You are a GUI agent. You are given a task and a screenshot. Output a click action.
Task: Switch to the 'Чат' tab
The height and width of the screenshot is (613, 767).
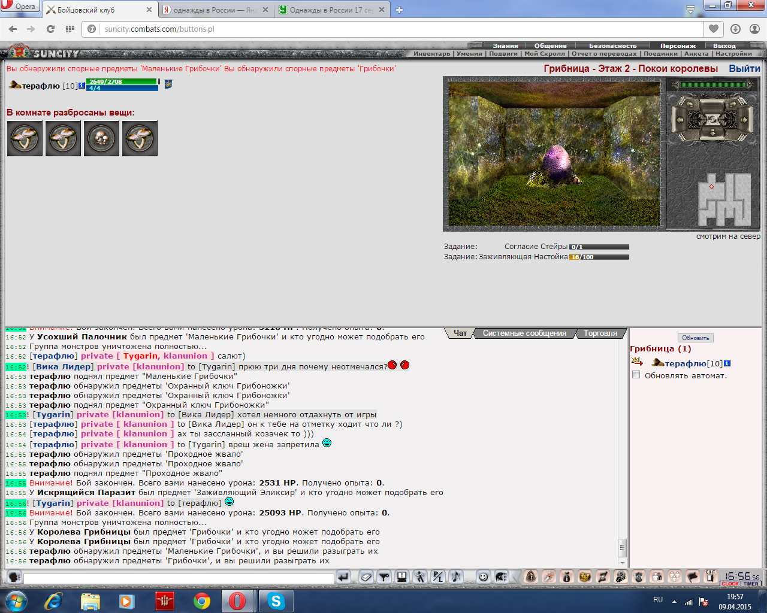(x=460, y=333)
